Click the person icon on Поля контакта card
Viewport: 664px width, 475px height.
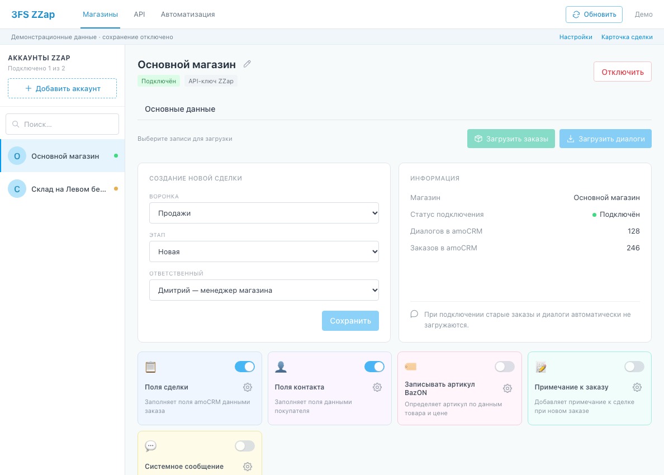281,367
